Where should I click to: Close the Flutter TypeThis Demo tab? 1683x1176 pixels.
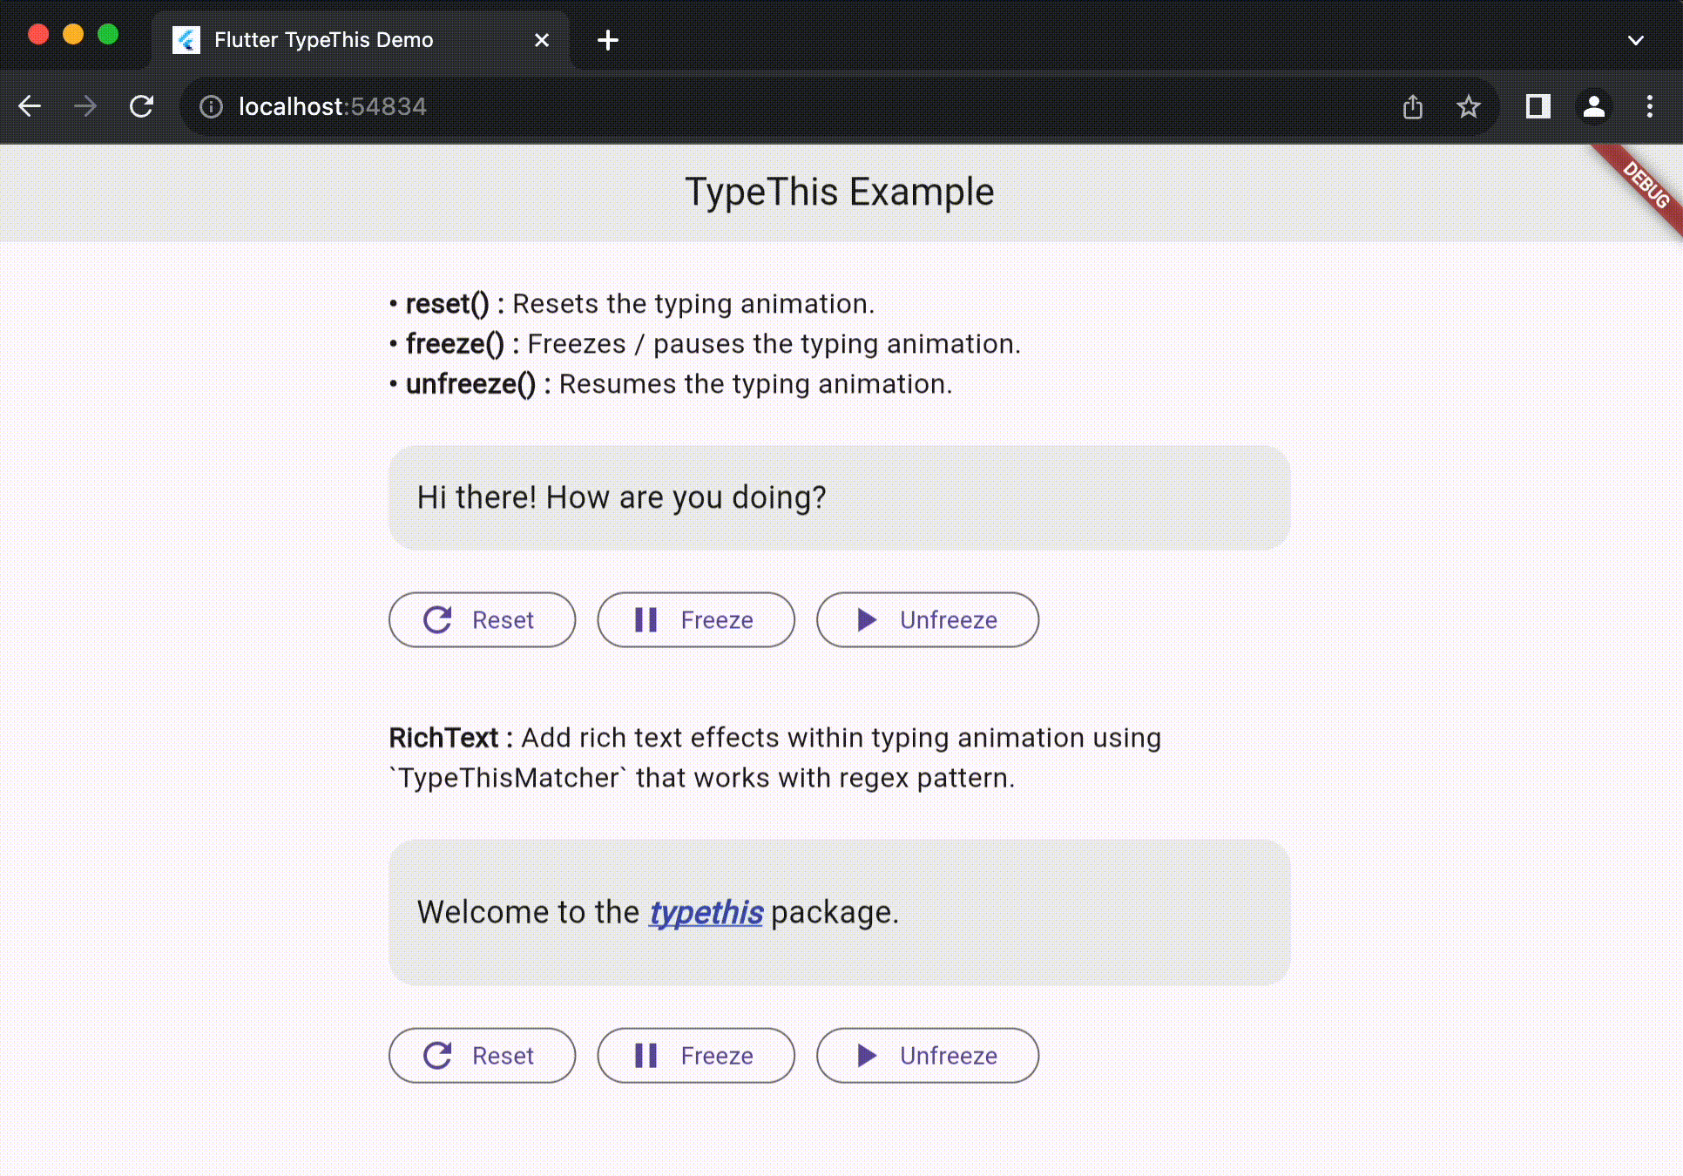click(542, 40)
